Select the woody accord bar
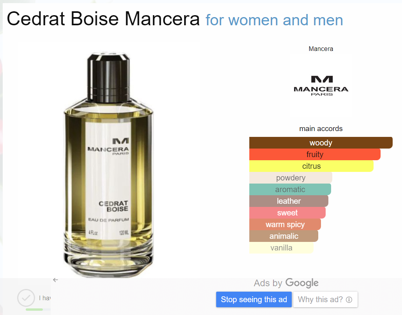The image size is (402, 315). pos(321,143)
